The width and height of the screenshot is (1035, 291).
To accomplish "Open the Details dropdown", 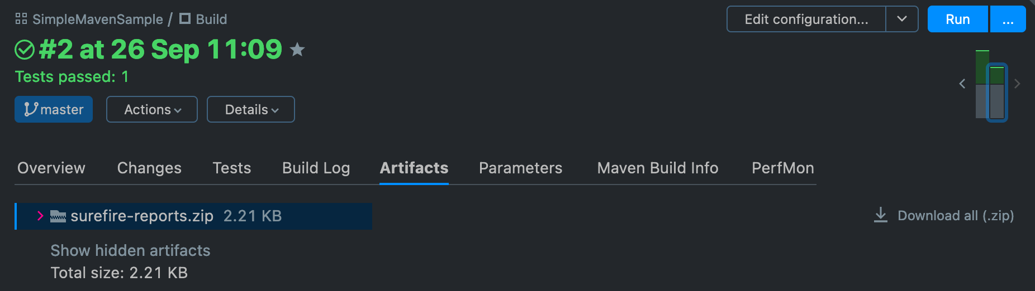I will point(251,109).
